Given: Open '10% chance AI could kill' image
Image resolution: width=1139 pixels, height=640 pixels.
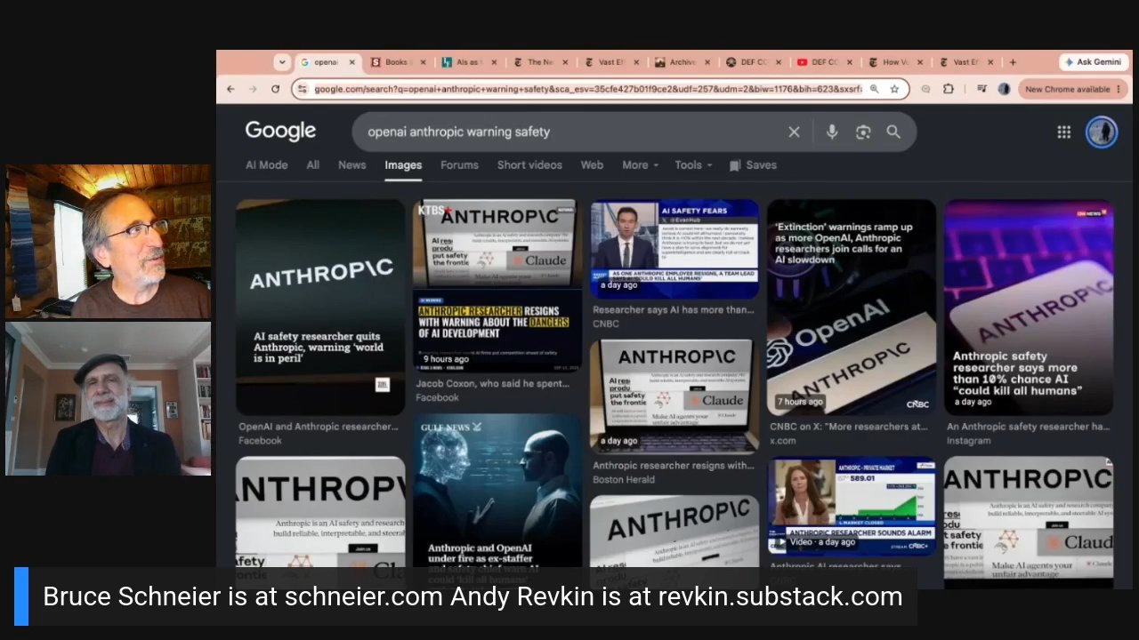Looking at the screenshot, I should pyautogui.click(x=1029, y=307).
